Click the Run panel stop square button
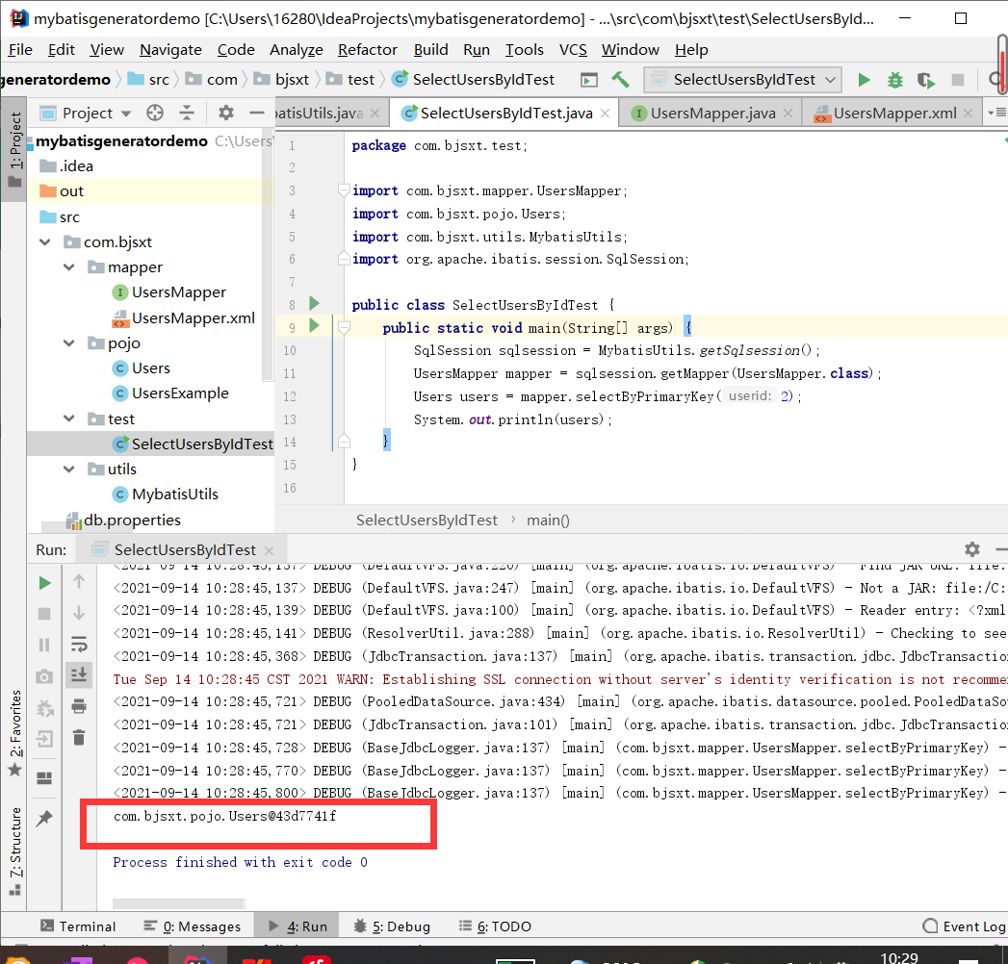This screenshot has width=1008, height=964. pos(44,614)
